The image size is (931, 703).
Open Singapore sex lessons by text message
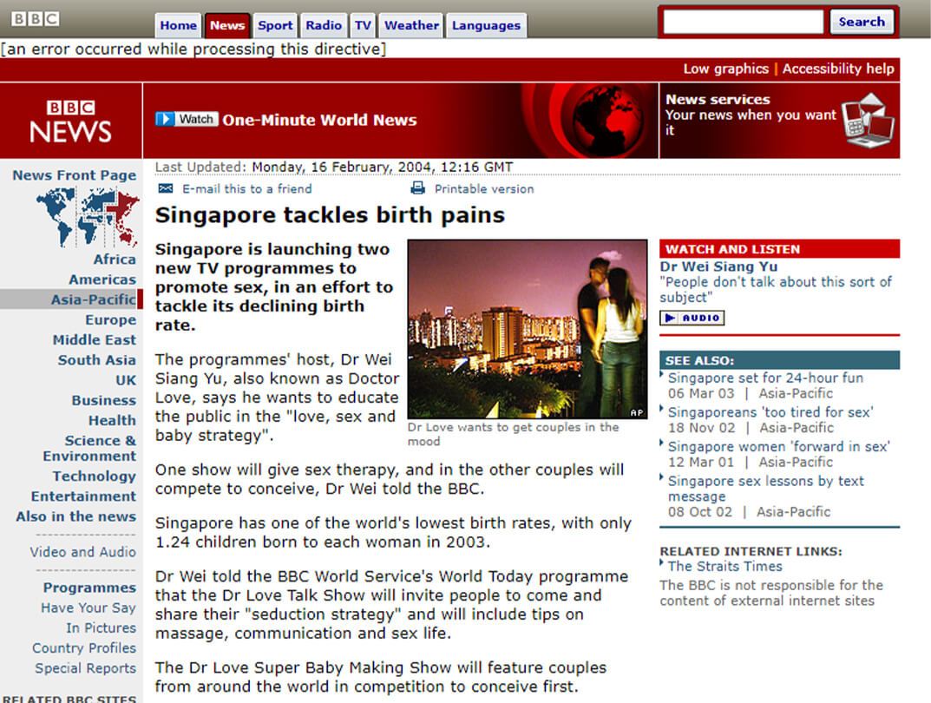[x=766, y=489]
